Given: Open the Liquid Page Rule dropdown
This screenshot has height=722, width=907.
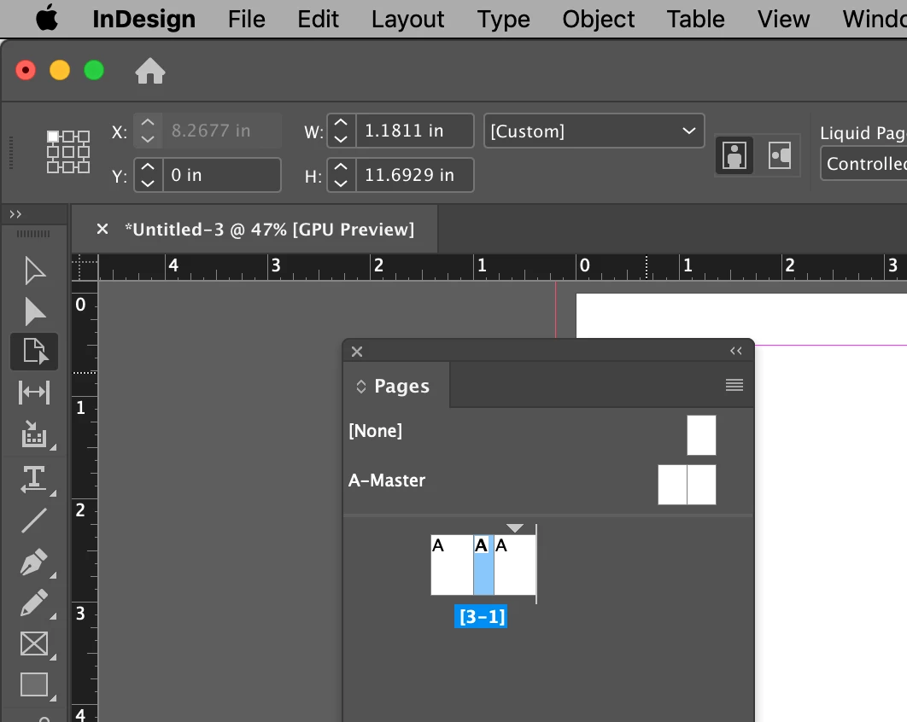Looking at the screenshot, I should (x=864, y=164).
